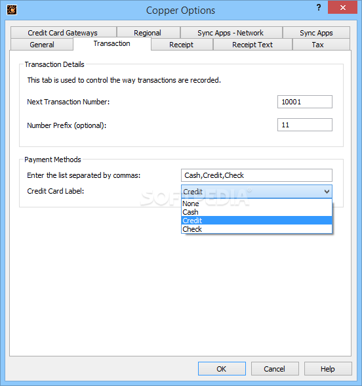Choose Check from the dropdown list
Image resolution: width=362 pixels, height=386 pixels.
tap(256, 229)
